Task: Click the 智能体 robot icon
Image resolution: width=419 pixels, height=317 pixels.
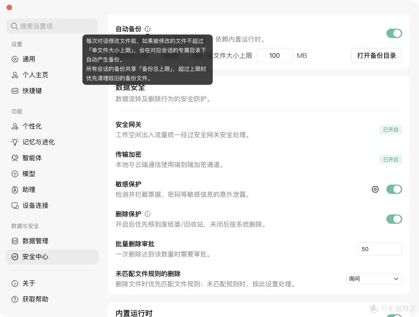Action: pyautogui.click(x=15, y=158)
